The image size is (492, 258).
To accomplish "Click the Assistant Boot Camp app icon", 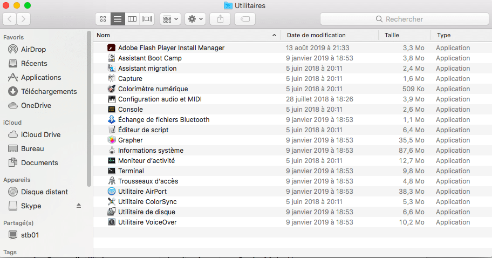I will tap(111, 58).
